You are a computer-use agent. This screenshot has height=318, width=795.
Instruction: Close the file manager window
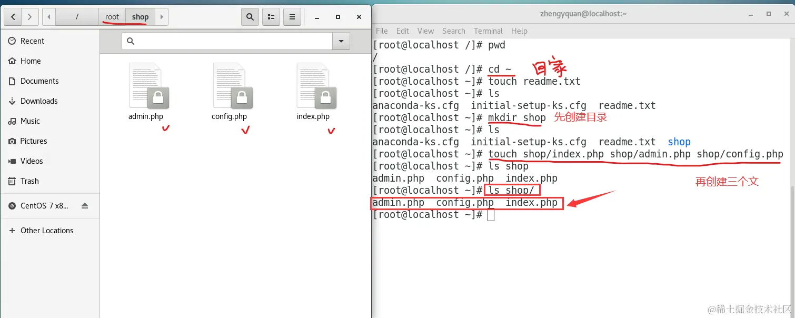pos(359,17)
